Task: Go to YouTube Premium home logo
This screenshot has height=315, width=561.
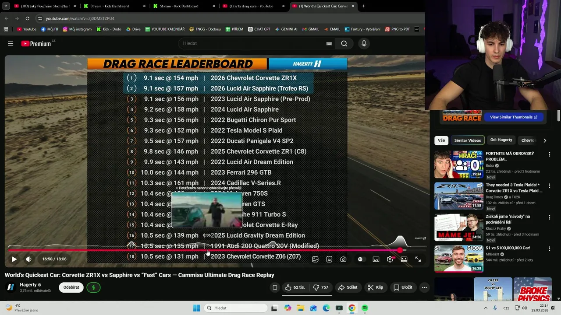Action: (37, 43)
